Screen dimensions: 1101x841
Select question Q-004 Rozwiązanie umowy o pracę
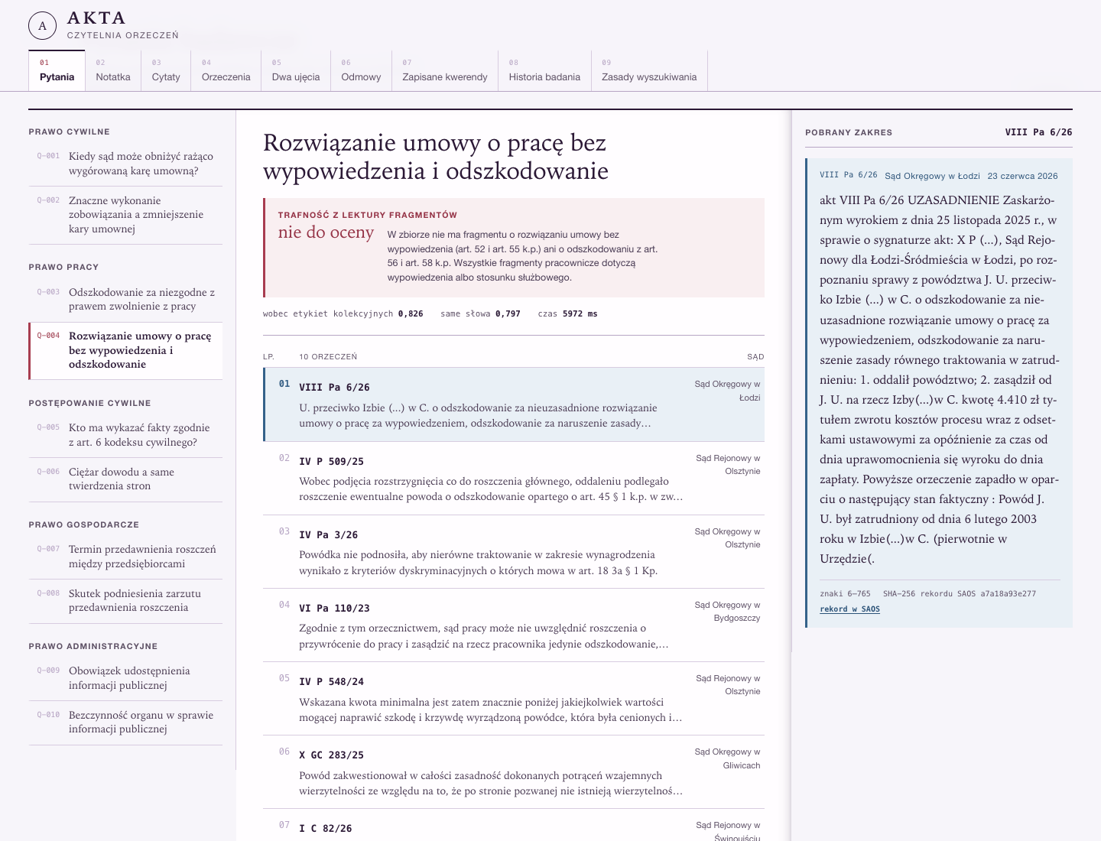tap(125, 350)
